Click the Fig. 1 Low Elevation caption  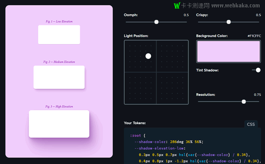pos(59,21)
